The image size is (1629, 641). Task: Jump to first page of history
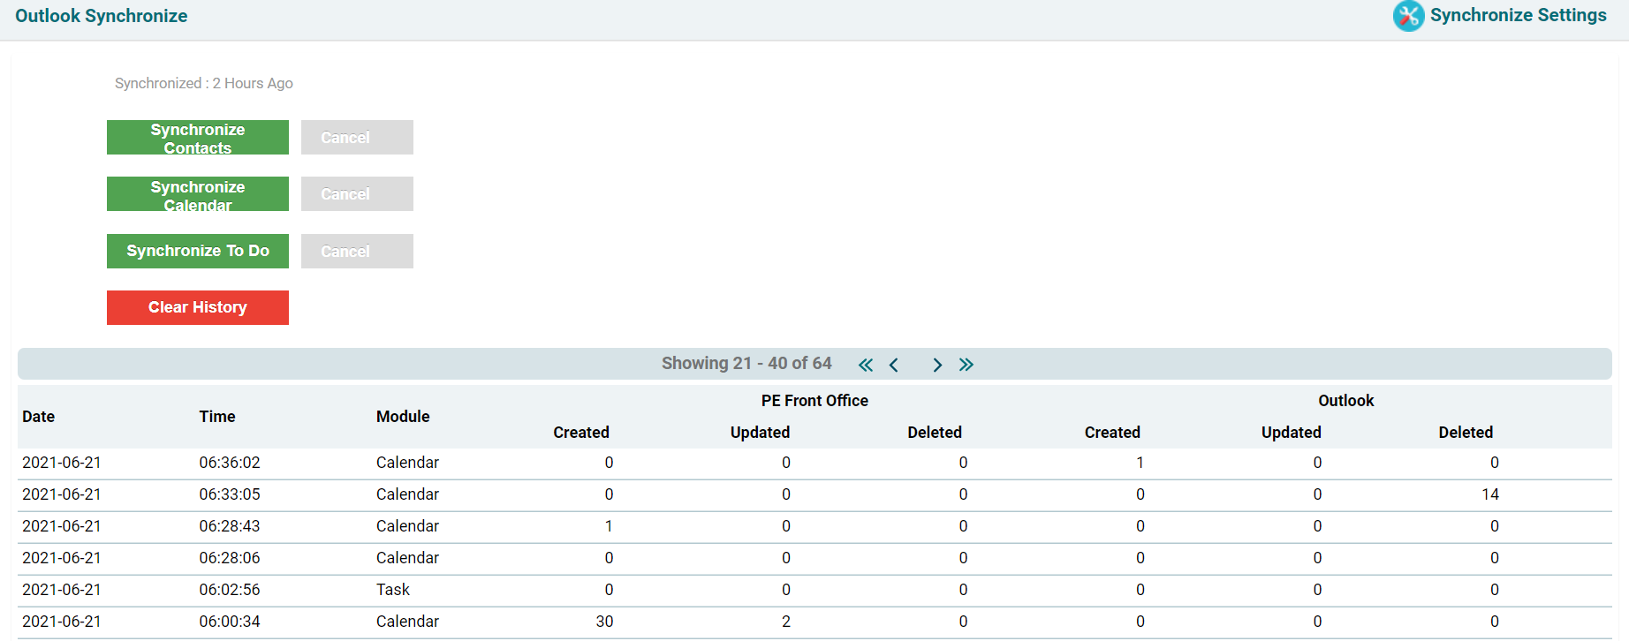866,365
